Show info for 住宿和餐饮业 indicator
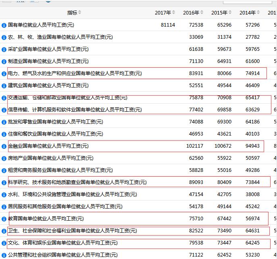277x259 pixels. 4,134
